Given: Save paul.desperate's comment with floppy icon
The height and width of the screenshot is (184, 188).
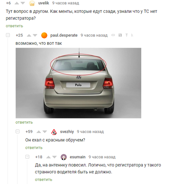Looking at the screenshot, I should [x=120, y=35].
